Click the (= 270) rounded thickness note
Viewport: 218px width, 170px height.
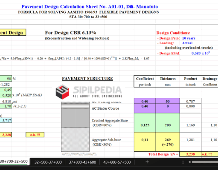[168, 144]
